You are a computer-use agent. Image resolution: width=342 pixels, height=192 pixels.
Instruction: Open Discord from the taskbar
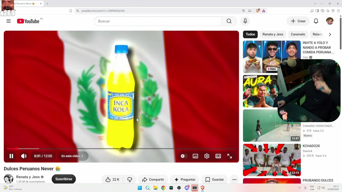tap(187, 188)
